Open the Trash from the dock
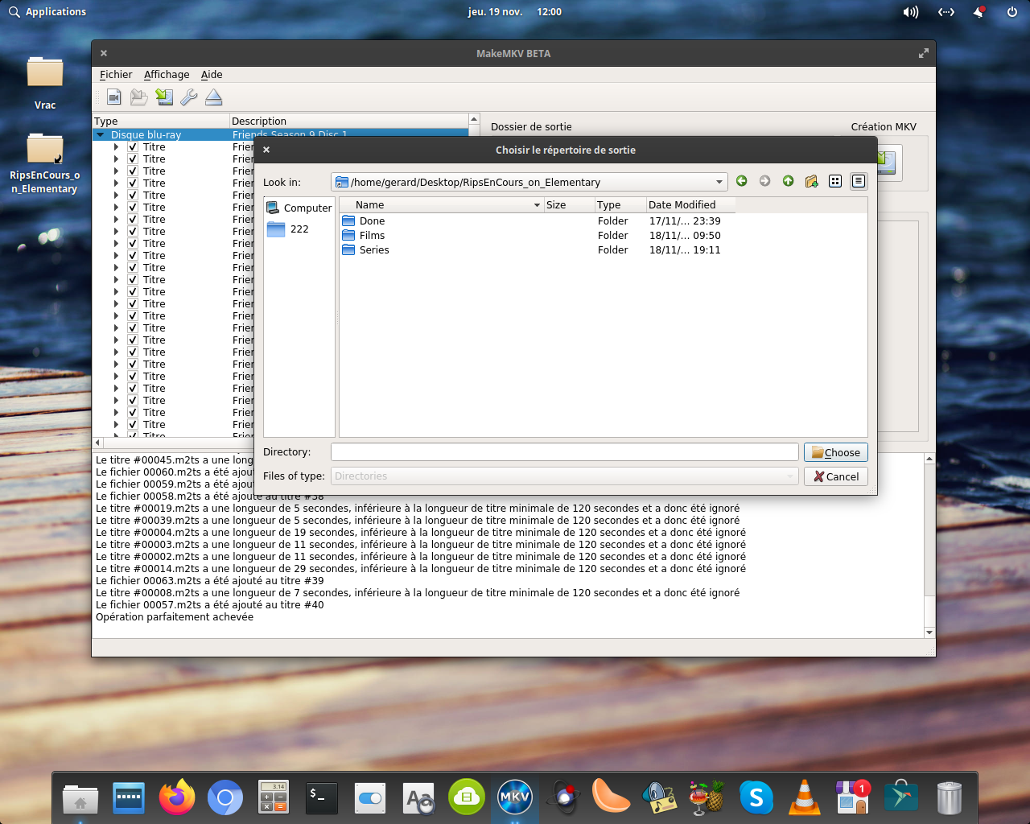1030x824 pixels. coord(950,798)
